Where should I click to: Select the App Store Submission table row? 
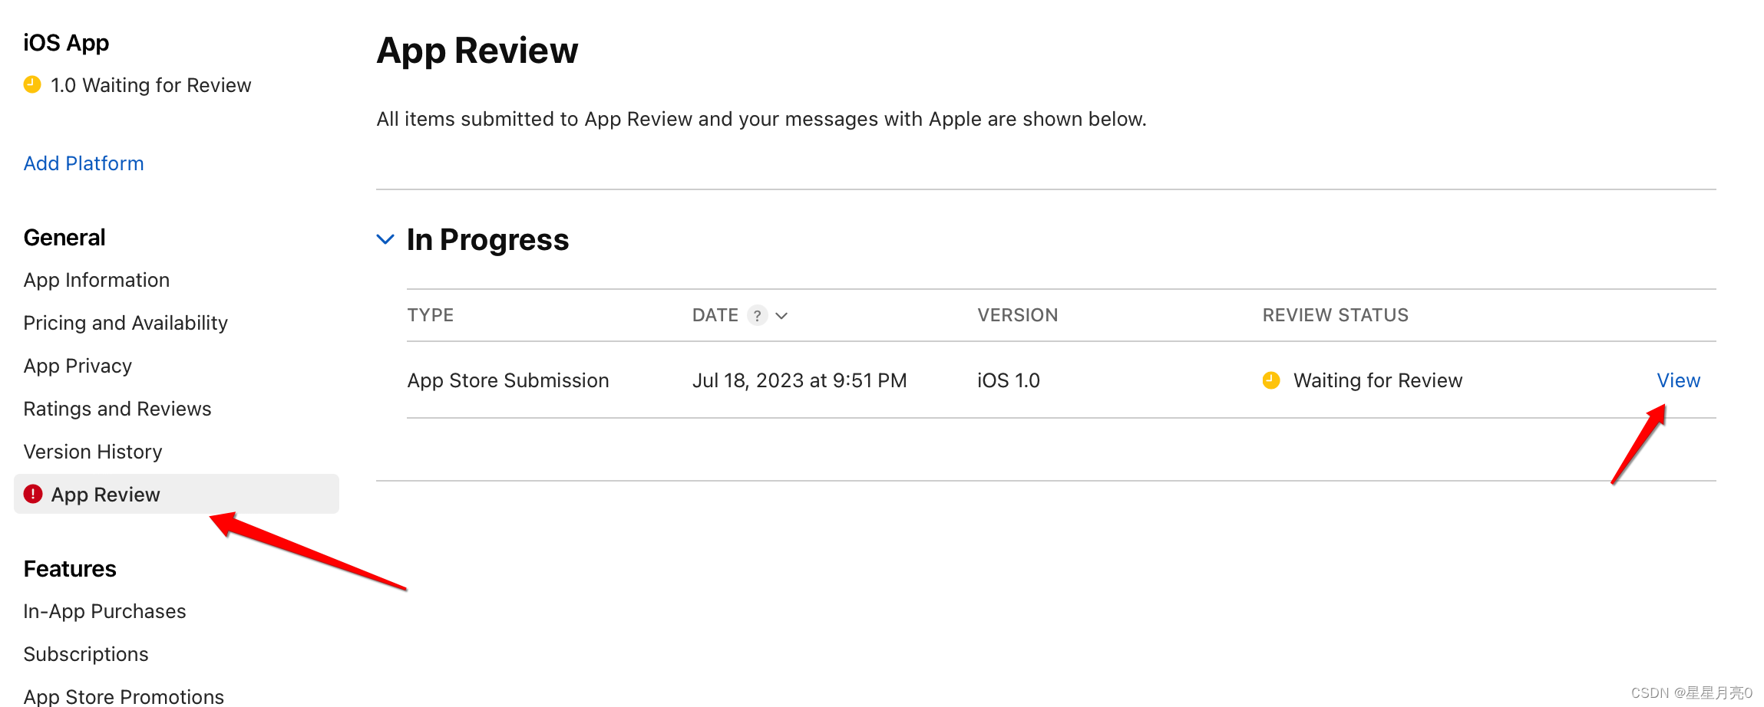point(507,380)
